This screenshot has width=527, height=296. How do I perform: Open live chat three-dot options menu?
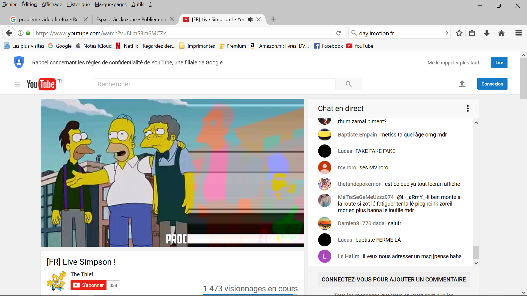(468, 109)
